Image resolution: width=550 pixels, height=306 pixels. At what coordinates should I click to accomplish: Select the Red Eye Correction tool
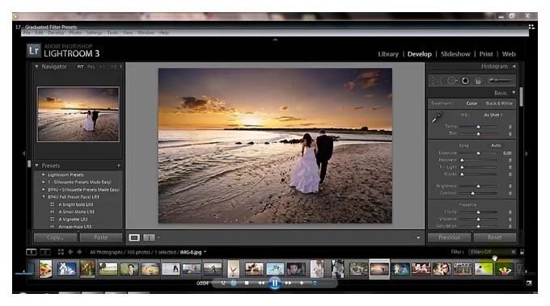tap(465, 81)
